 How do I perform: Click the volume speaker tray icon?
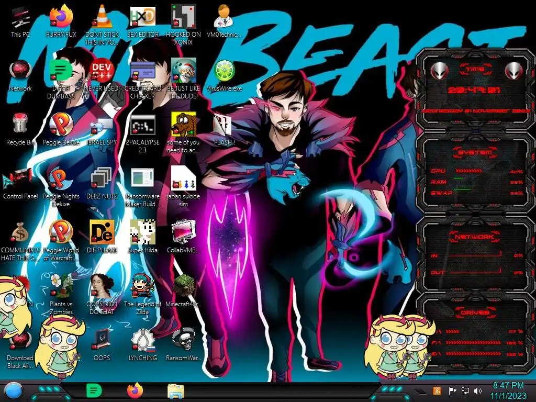coord(478,390)
